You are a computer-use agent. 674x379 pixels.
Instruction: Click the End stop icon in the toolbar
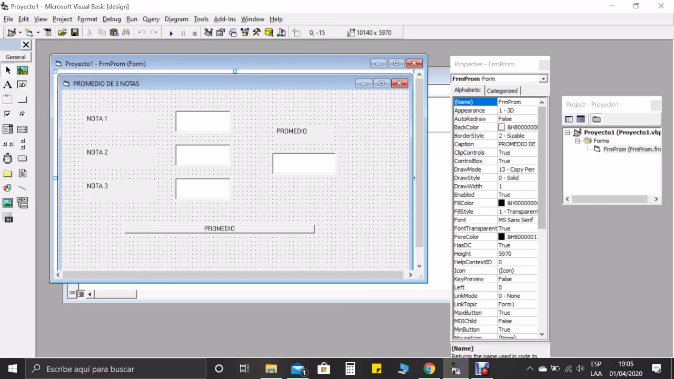click(x=194, y=33)
